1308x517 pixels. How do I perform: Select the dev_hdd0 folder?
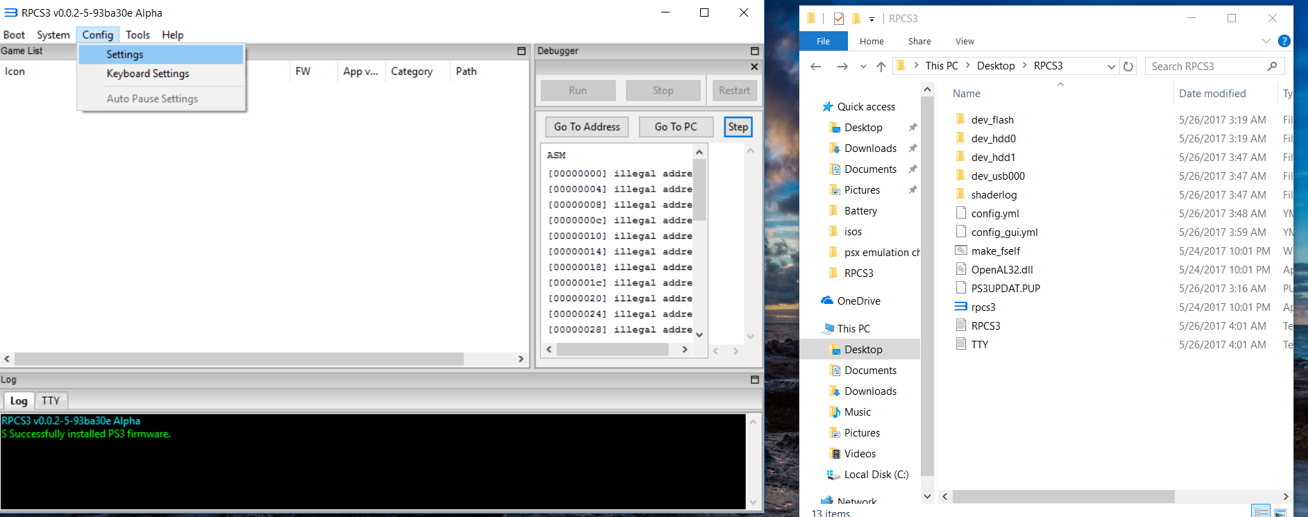[993, 139]
